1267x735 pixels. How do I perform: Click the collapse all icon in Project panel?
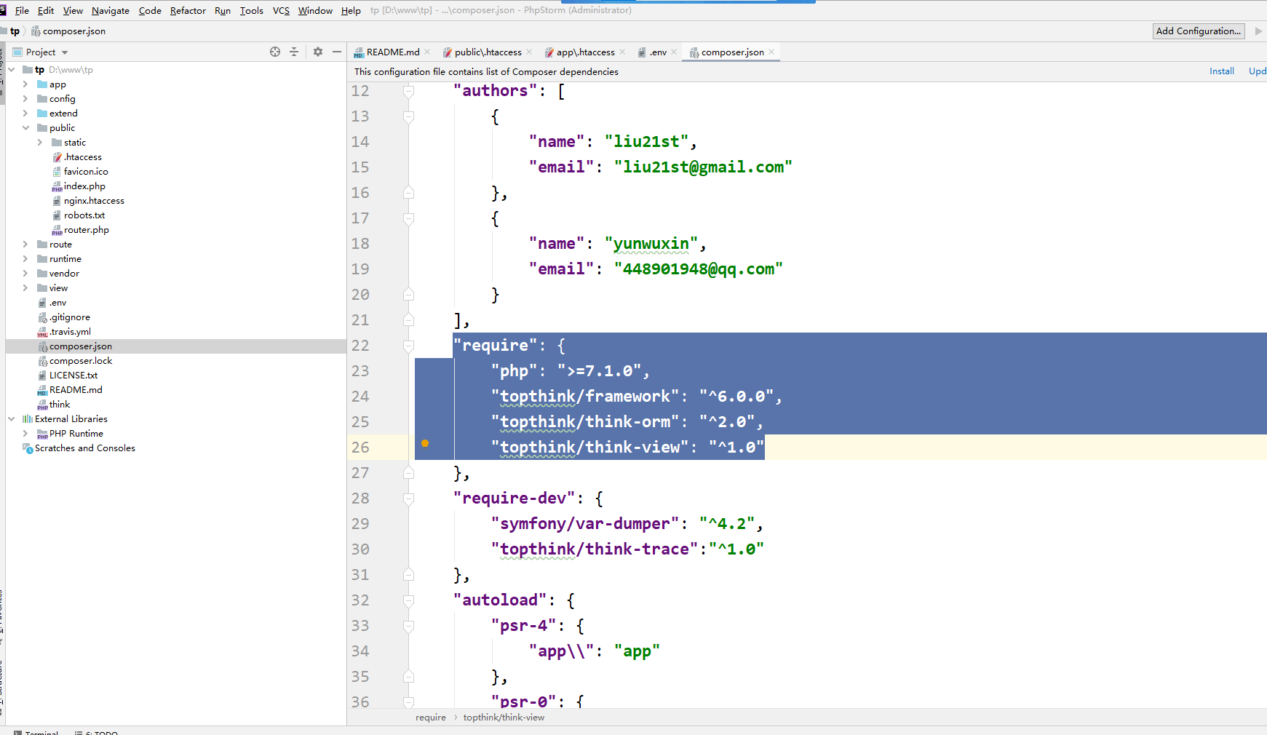(x=294, y=52)
